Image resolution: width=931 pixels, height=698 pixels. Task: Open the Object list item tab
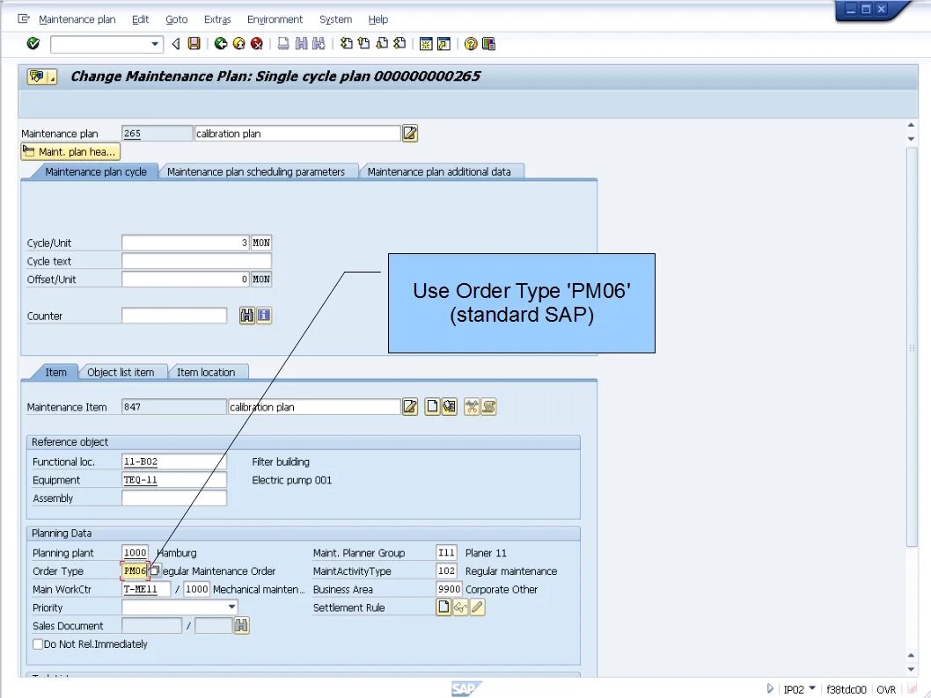point(122,372)
